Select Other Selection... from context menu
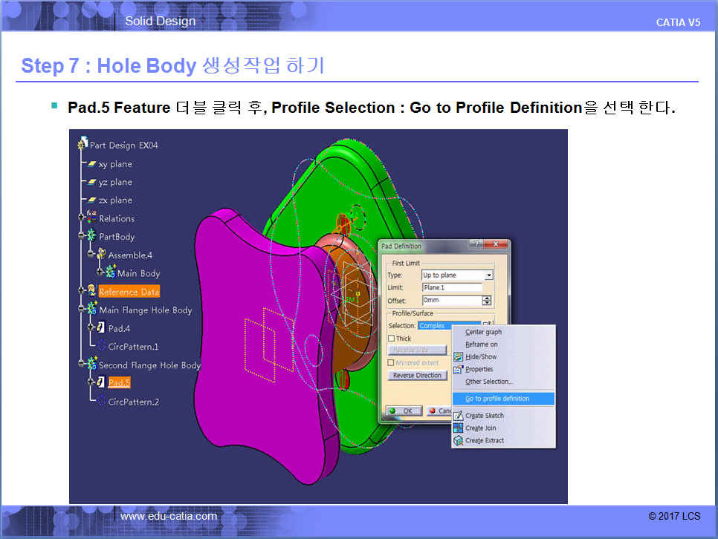 click(488, 382)
